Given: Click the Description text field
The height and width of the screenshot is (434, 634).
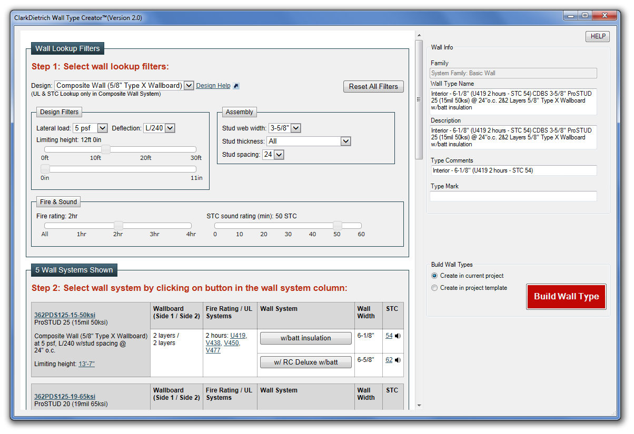Looking at the screenshot, I should pos(513,137).
